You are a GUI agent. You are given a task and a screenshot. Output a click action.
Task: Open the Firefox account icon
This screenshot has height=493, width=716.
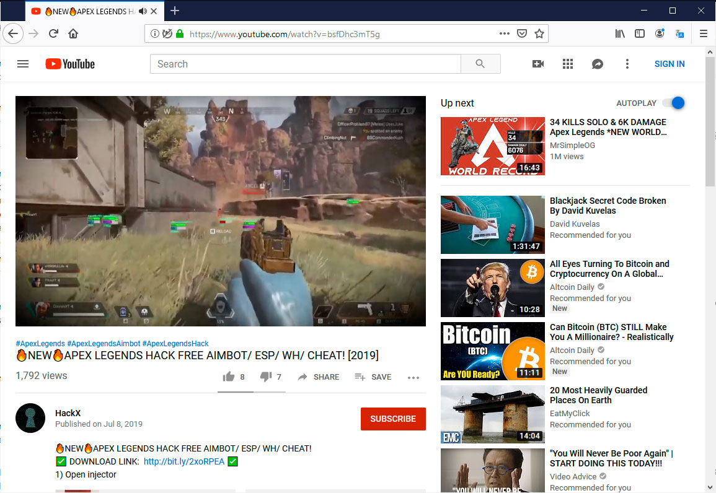(x=660, y=33)
